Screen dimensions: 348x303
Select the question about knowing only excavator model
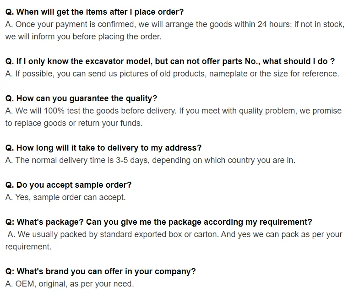[x=170, y=61]
